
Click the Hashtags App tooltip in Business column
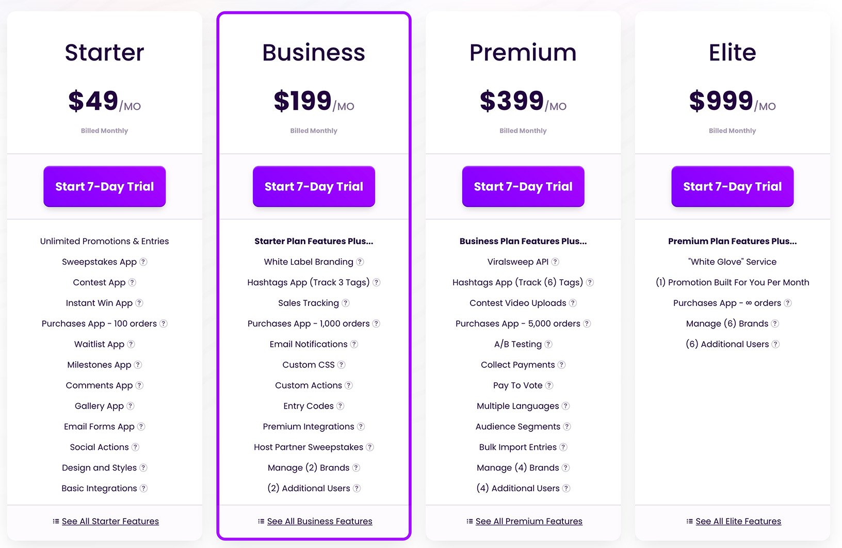click(x=376, y=282)
